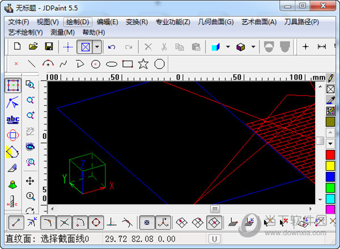Screen dimensions: 340x249
Task: Activate the selection box tool in left sidebar
Action: [x=13, y=85]
